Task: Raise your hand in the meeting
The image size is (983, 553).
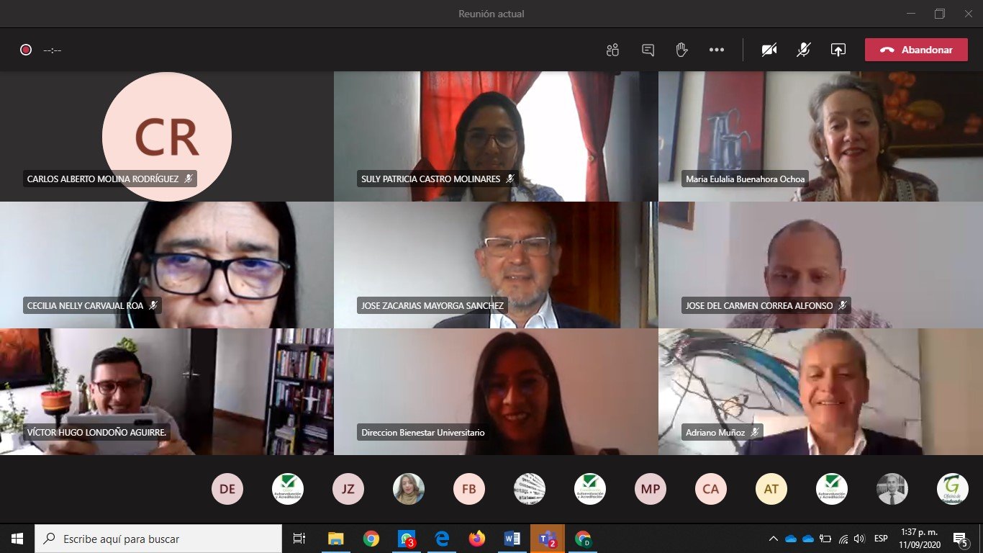Action: [x=681, y=50]
